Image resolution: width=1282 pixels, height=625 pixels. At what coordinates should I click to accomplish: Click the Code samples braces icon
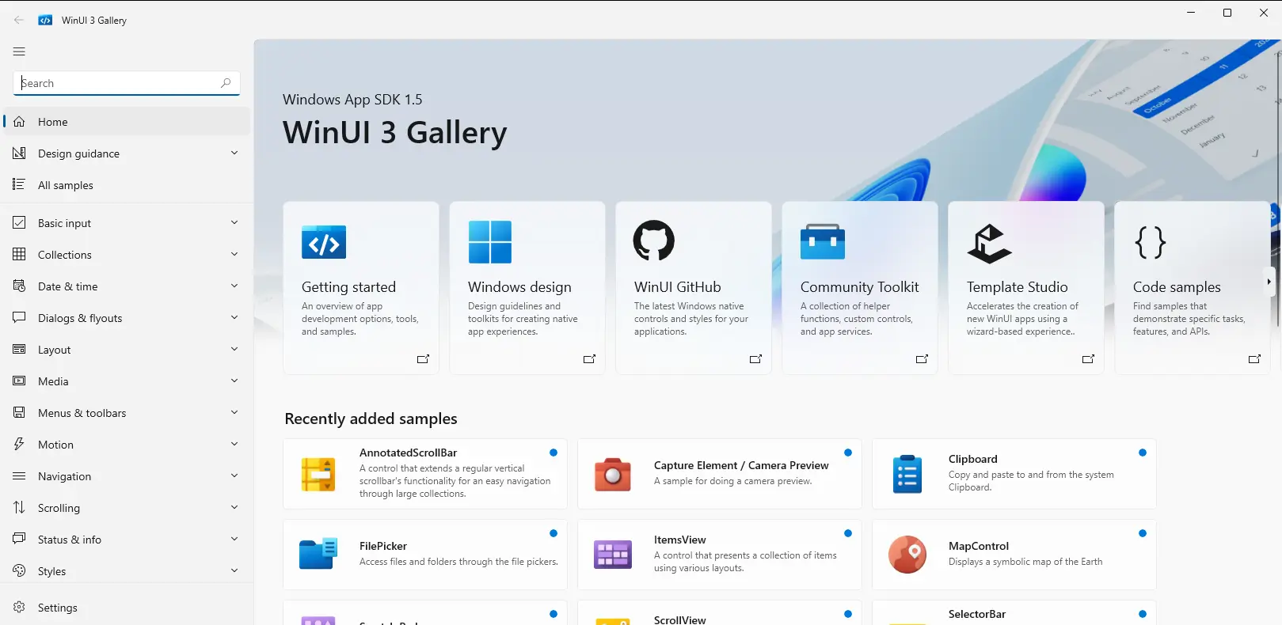1151,242
